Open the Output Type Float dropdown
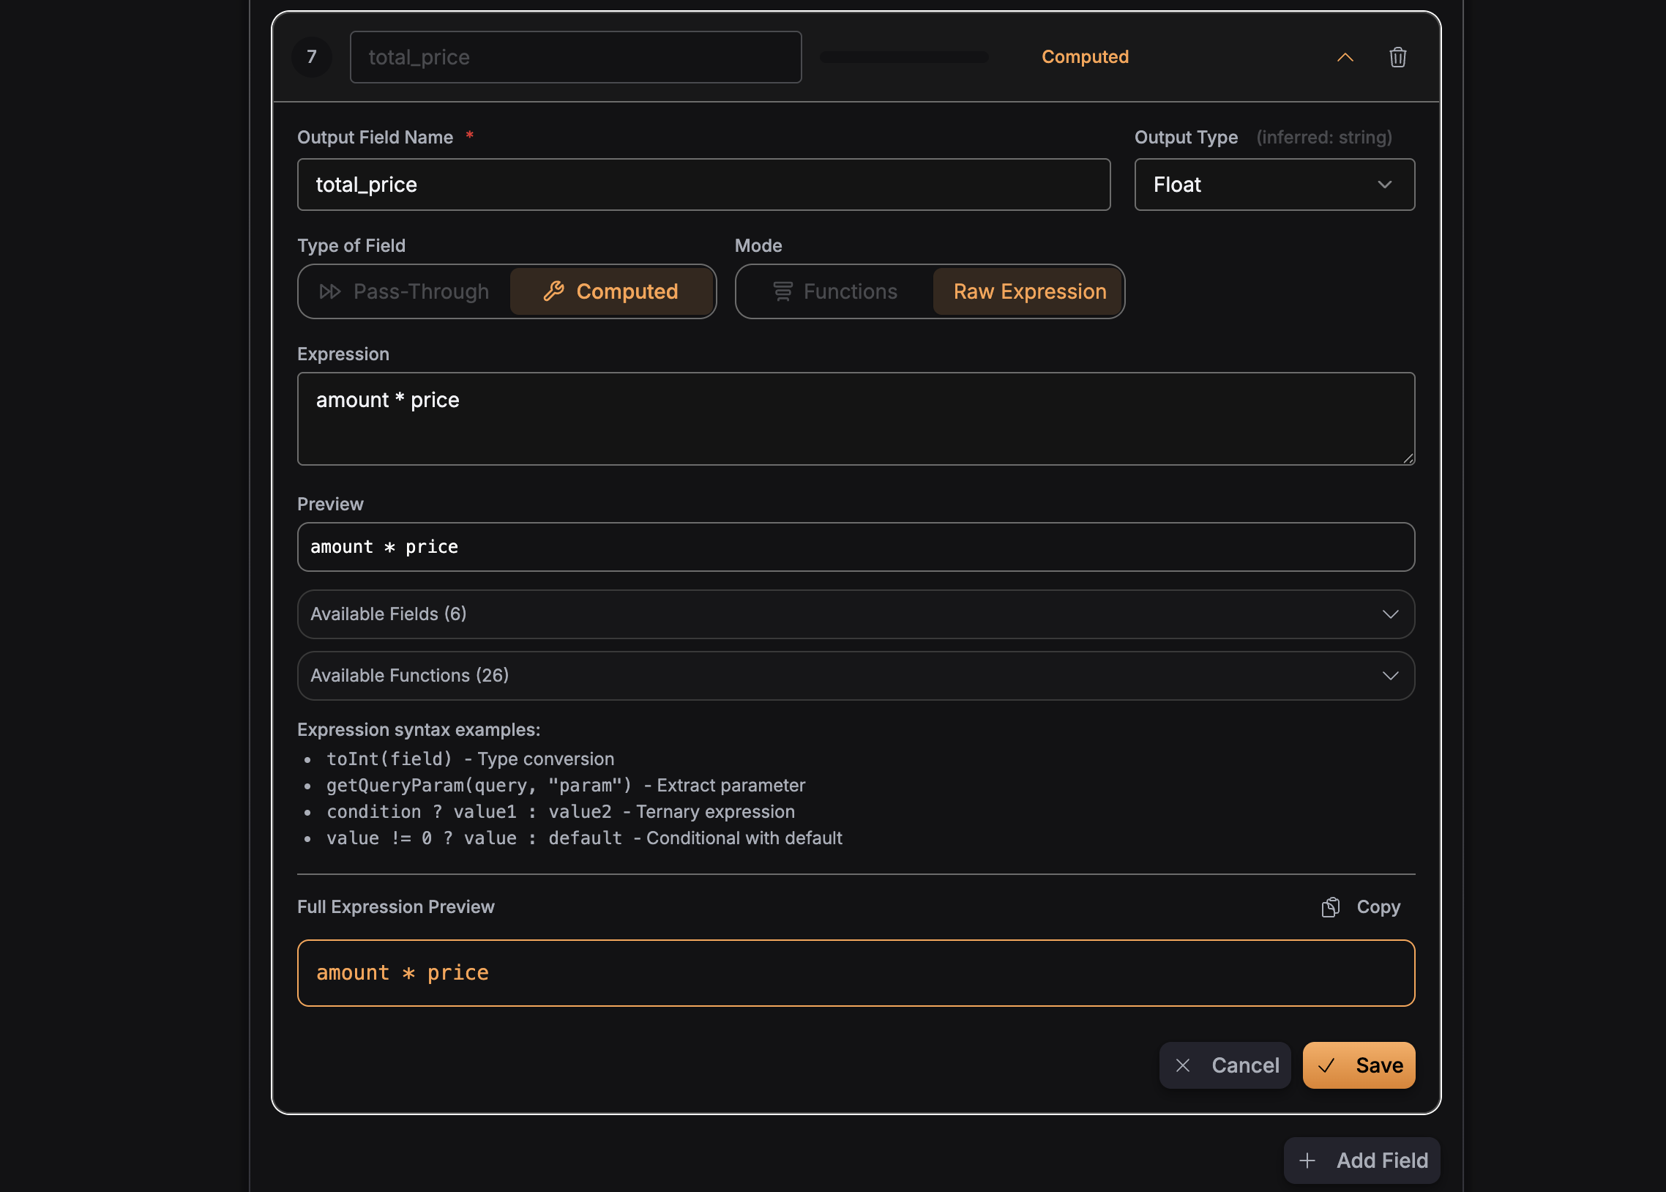The width and height of the screenshot is (1666, 1192). click(1274, 185)
